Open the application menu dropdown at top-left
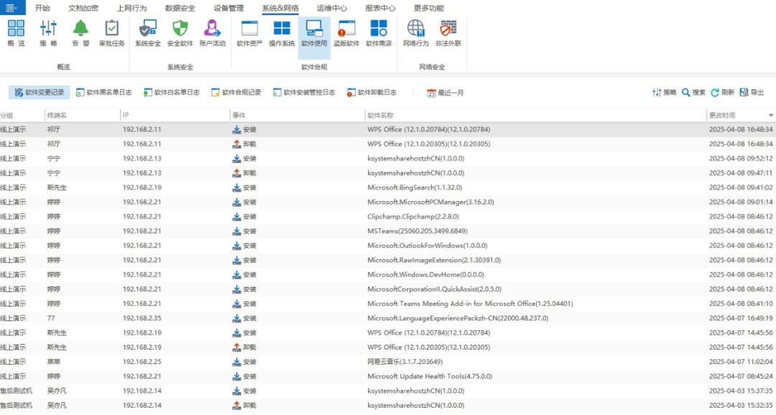The image size is (776, 415). pos(12,8)
